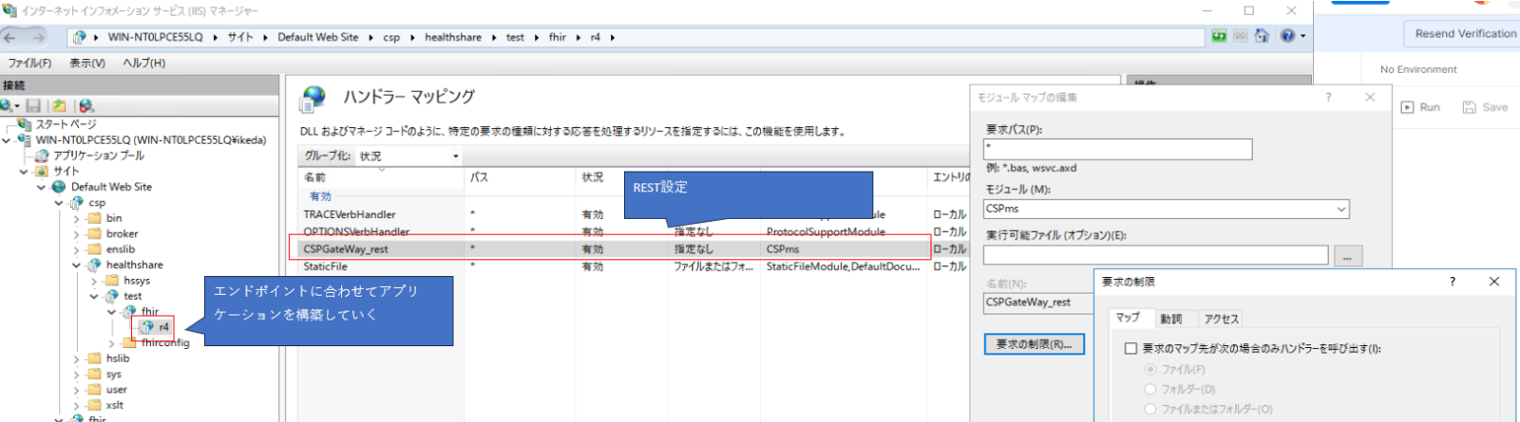The image size is (1520, 422).
Task: Click the Back navigation arrow
Action: click(x=10, y=37)
